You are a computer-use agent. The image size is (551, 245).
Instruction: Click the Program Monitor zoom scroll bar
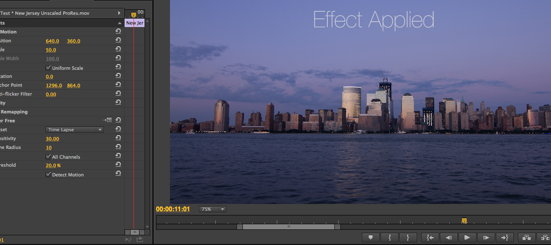[x=289, y=227]
